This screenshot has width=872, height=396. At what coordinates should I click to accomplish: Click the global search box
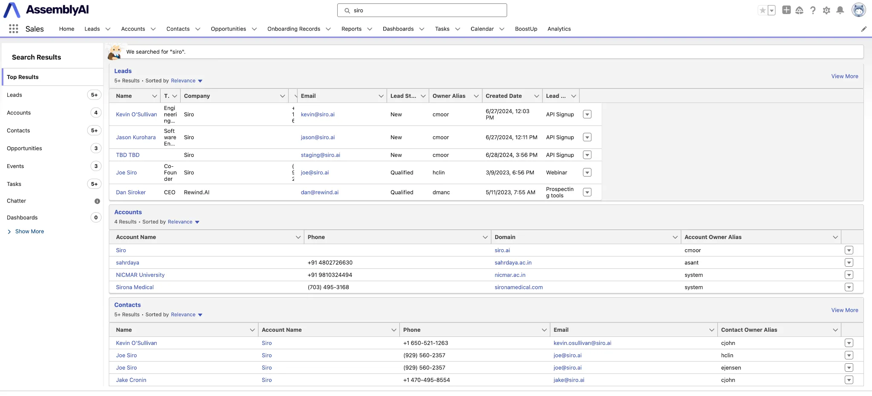[422, 10]
